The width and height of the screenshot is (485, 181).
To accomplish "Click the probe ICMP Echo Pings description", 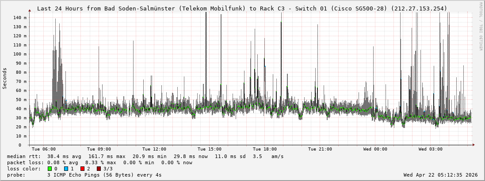I will coord(104,175).
